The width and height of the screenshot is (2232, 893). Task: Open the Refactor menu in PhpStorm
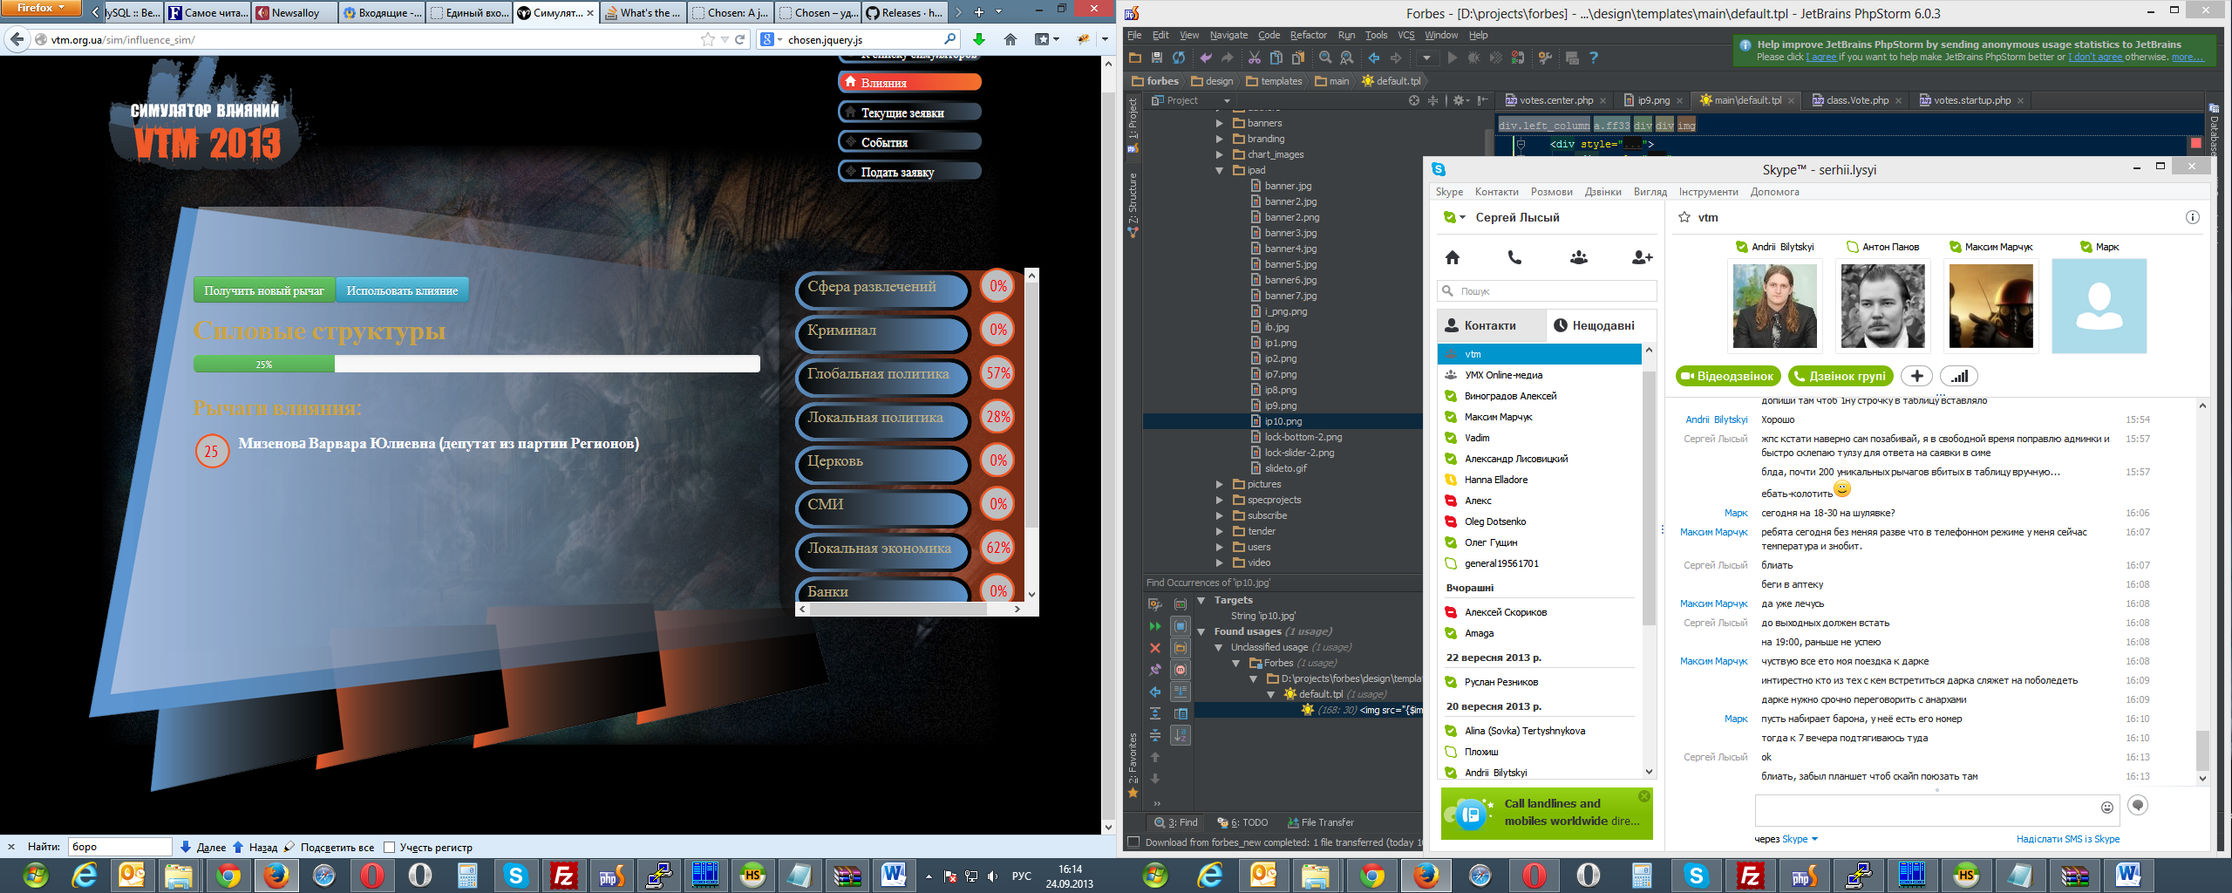click(1308, 35)
